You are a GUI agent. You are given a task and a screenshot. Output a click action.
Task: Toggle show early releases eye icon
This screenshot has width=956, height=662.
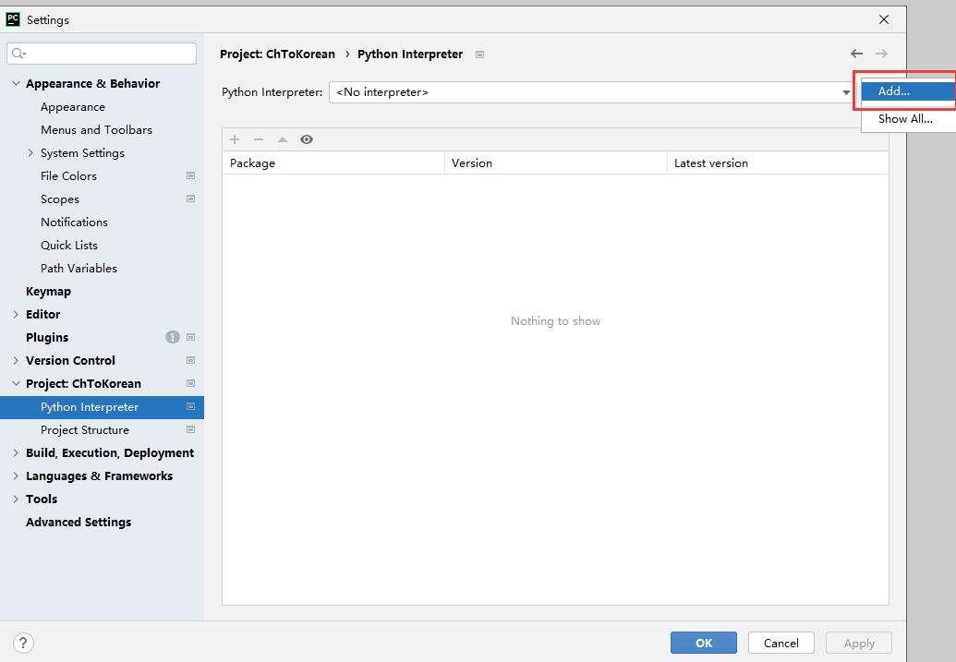307,139
